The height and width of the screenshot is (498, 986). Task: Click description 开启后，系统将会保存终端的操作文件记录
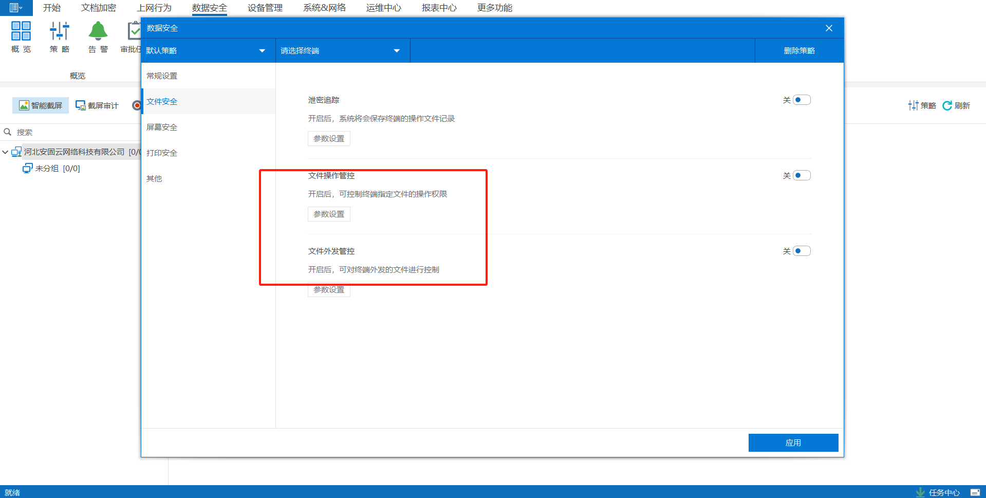point(381,118)
